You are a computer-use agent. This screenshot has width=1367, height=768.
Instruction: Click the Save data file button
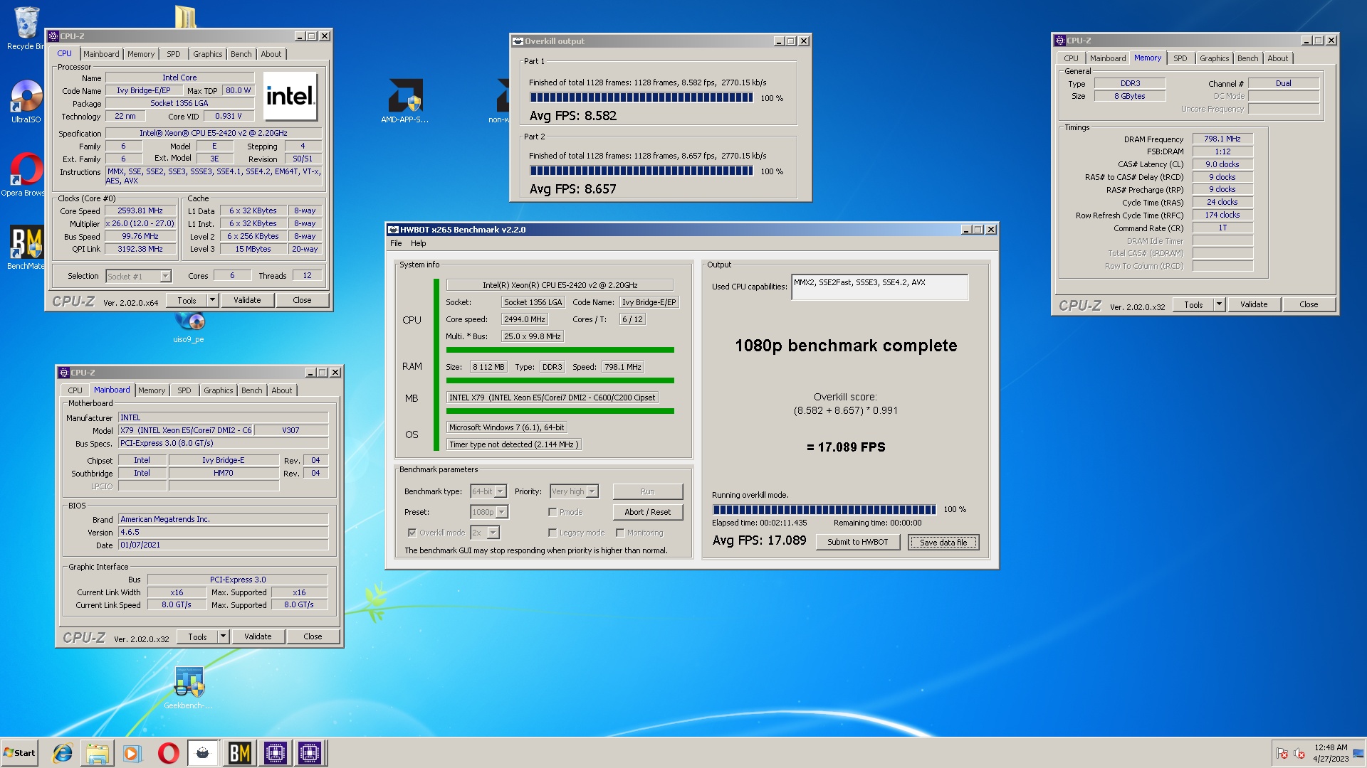(943, 542)
